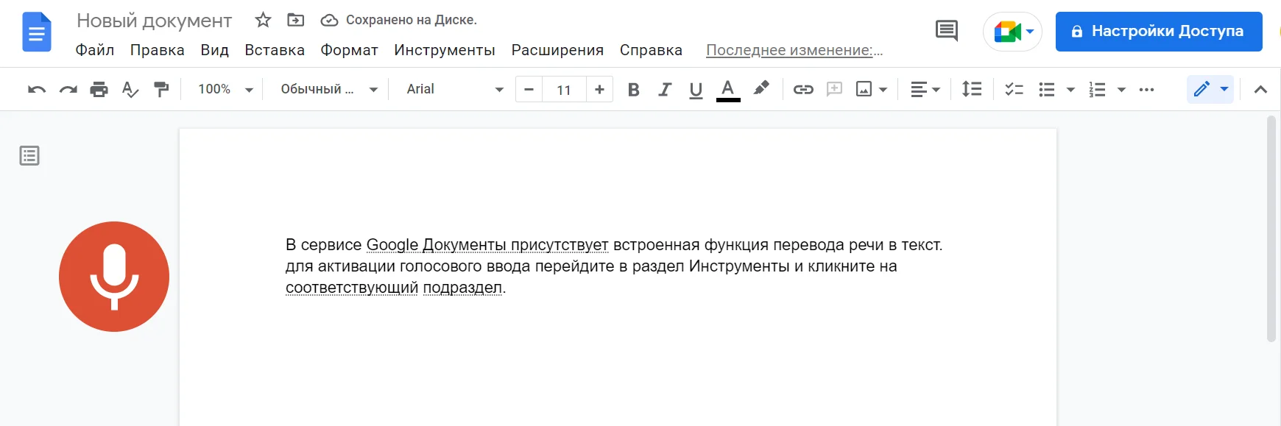This screenshot has width=1281, height=426.
Task: Open the Расширения menu
Action: point(557,50)
